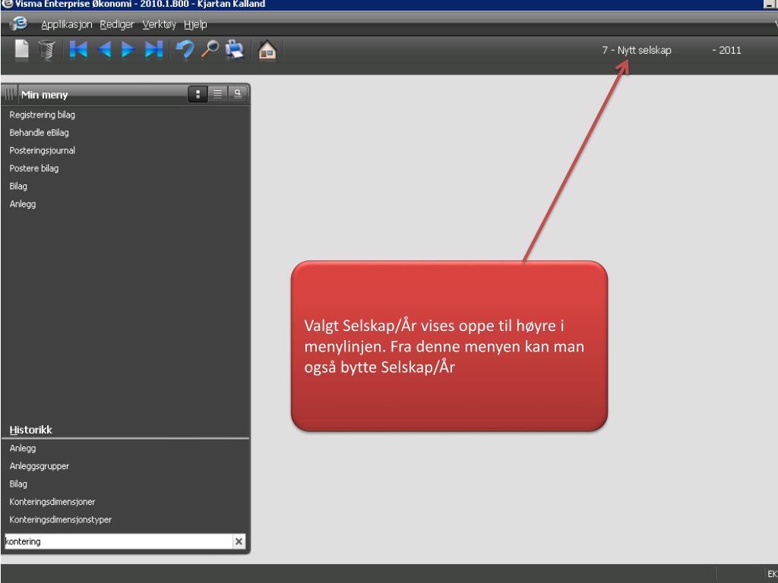Viewport: 778px width, 583px height.
Task: Switch Min meny to list view icon
Action: tap(217, 93)
